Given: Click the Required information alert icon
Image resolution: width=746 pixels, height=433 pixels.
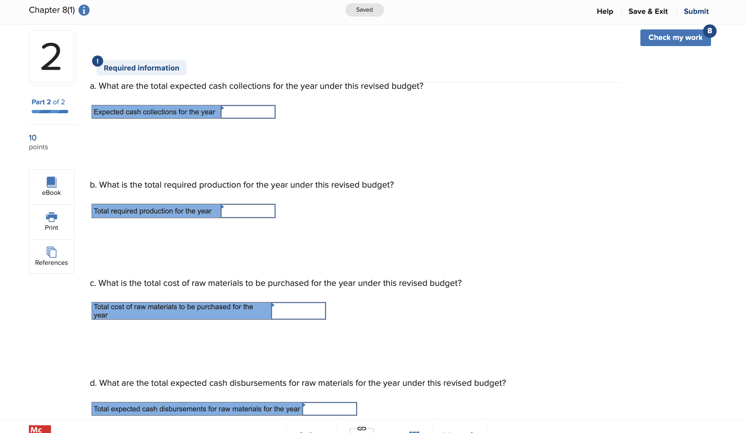Looking at the screenshot, I should (x=98, y=61).
